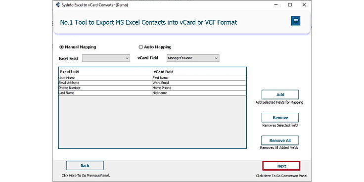Maximize the converter window
The image size is (364, 182).
[x=290, y=4]
